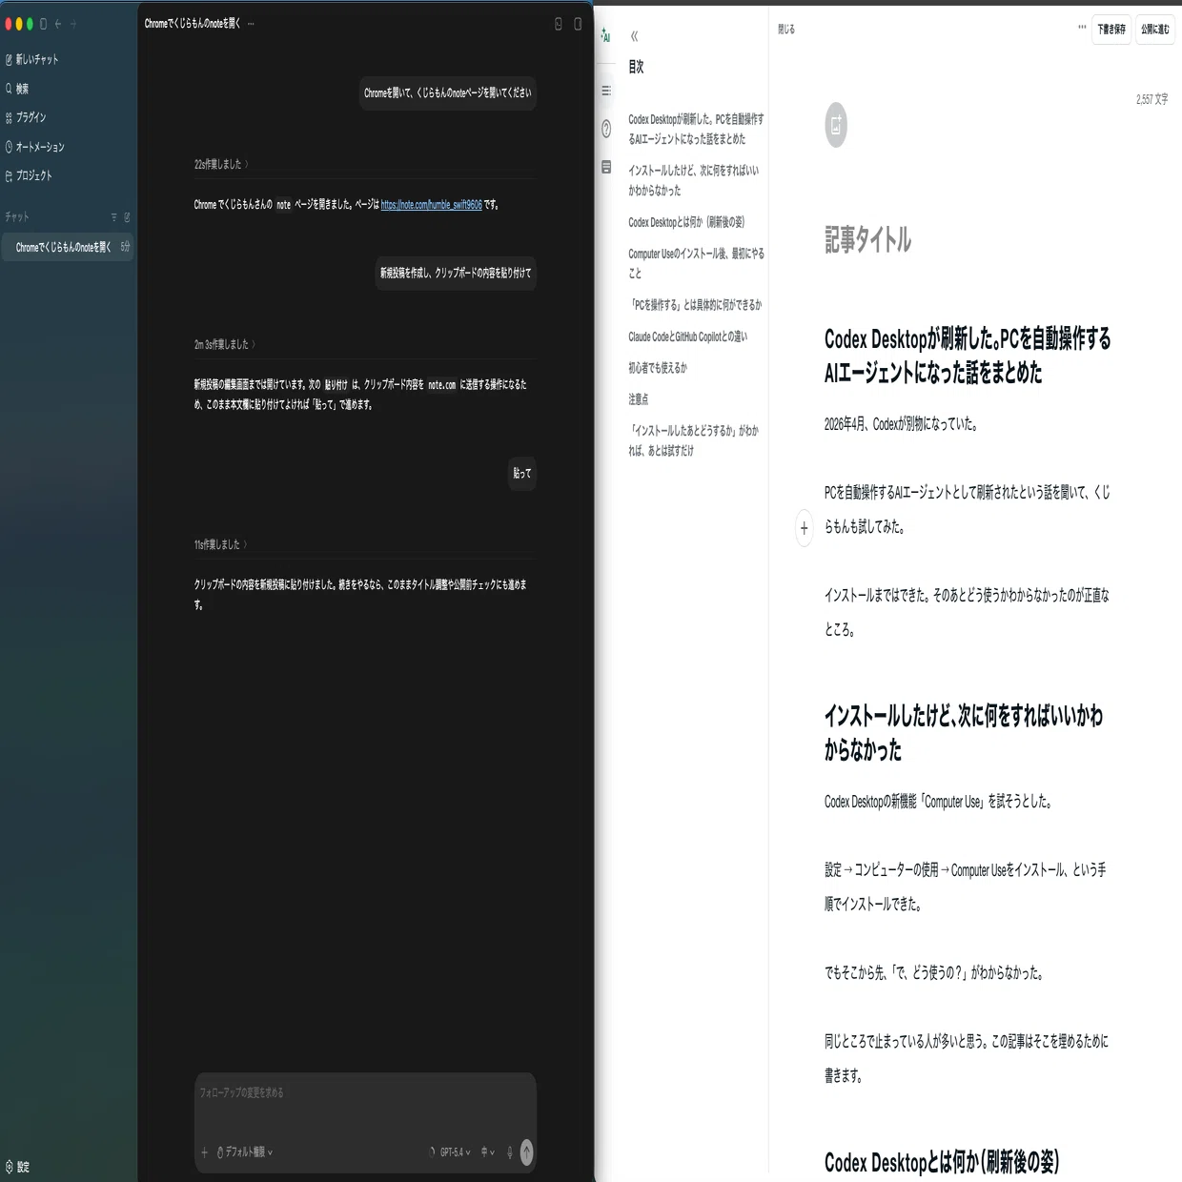Toggle the Codex sidebar panel icon

[43, 24]
